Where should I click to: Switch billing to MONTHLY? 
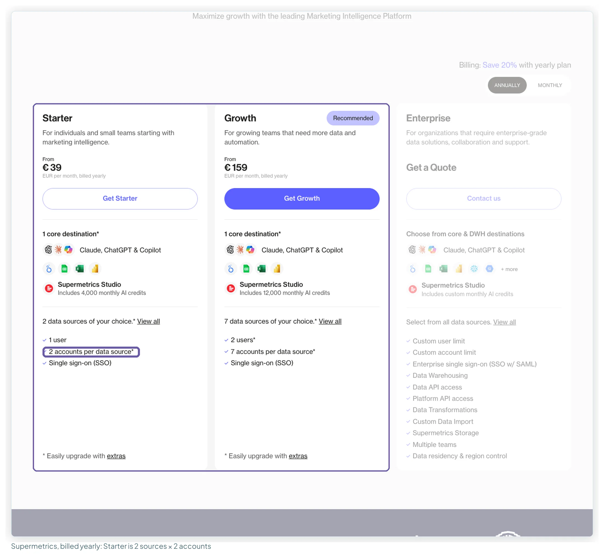pos(550,85)
